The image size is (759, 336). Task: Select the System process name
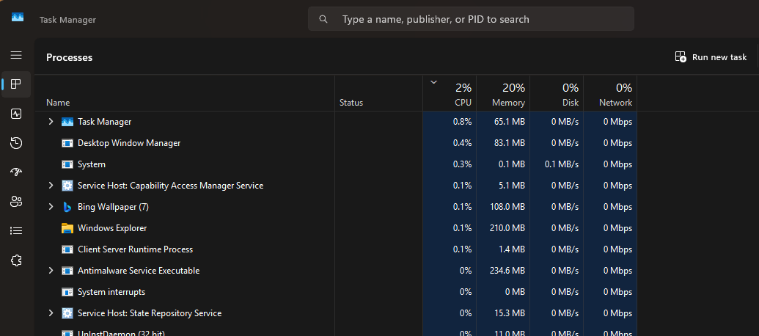[x=92, y=164]
